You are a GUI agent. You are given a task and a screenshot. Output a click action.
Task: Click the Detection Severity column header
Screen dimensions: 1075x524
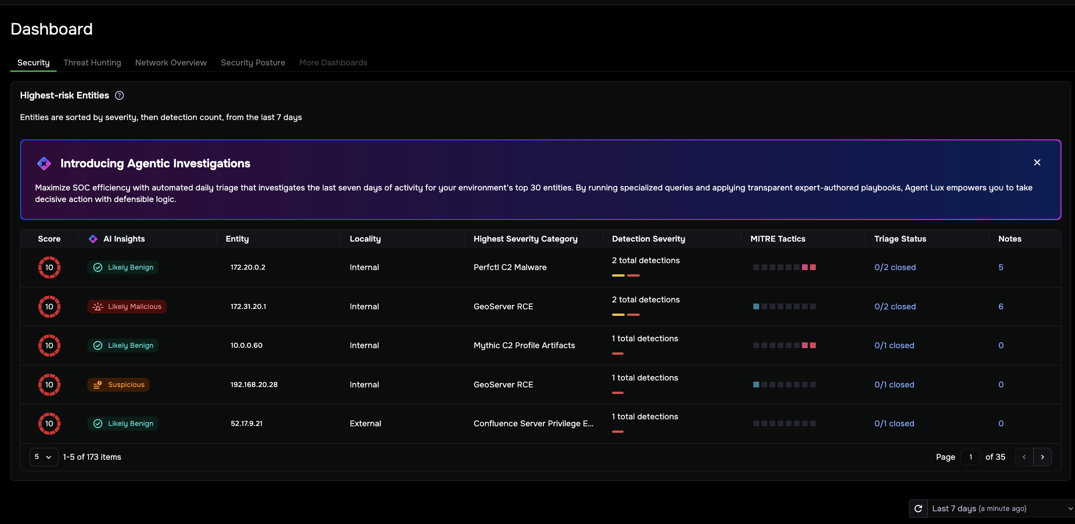coord(649,239)
